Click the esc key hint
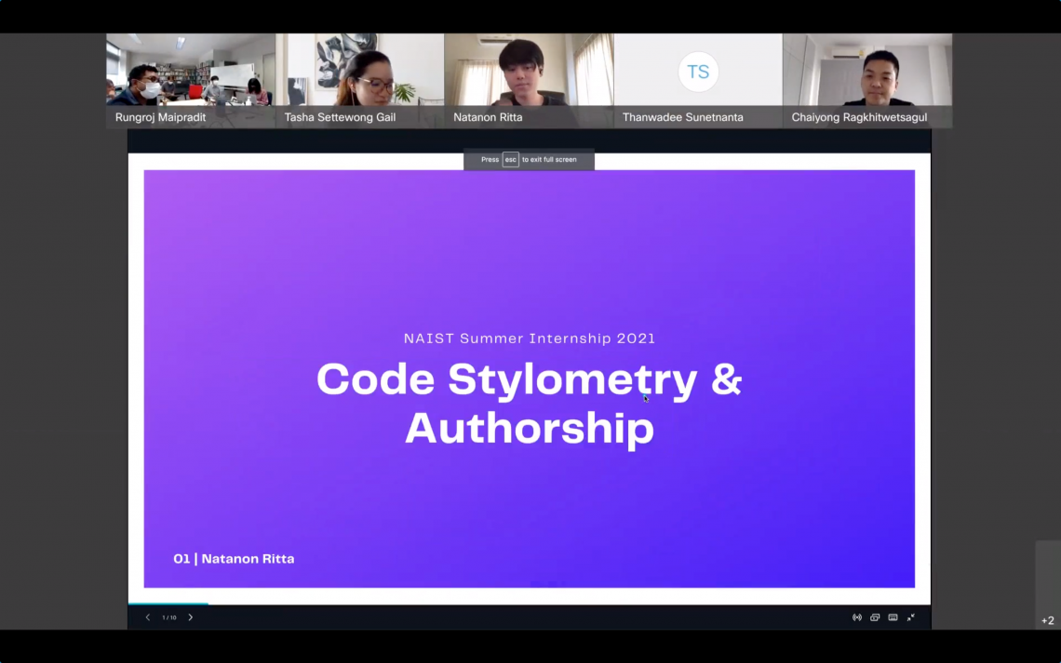Viewport: 1061px width, 663px height. 510,160
